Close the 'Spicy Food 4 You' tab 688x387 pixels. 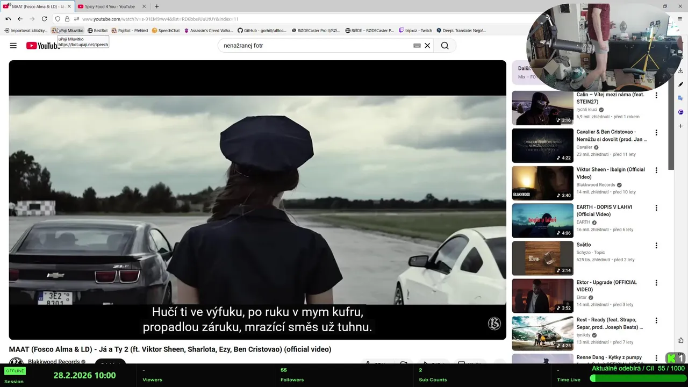[144, 6]
